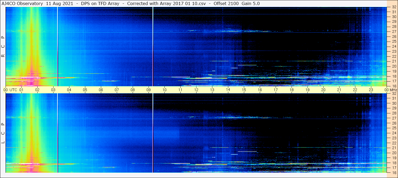Select the 23 hour tick label

coord(371,90)
